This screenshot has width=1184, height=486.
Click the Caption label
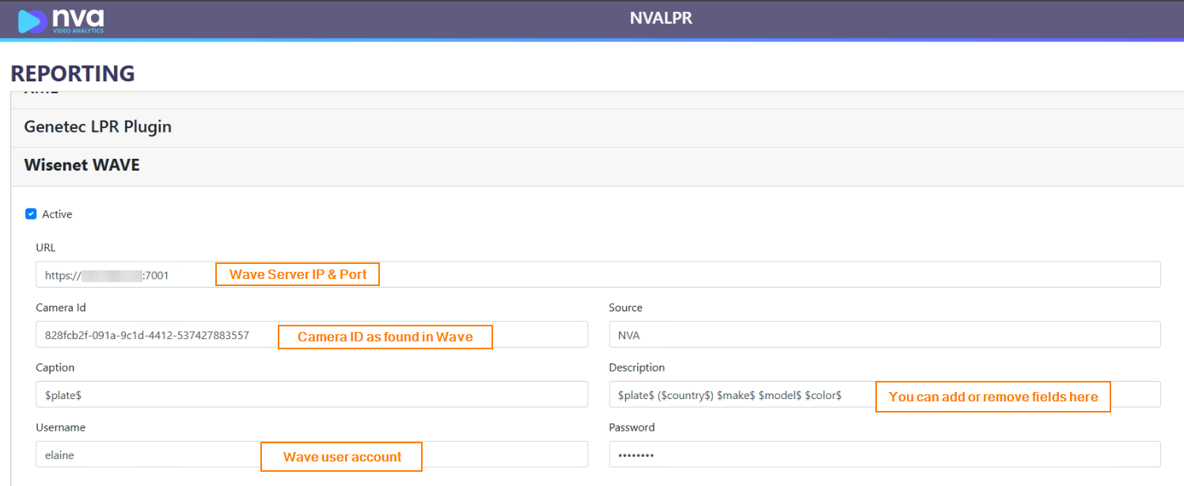55,367
